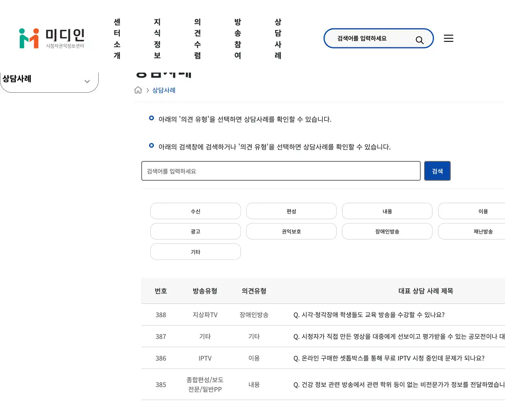Click the home icon in the breadcrumb

pos(138,90)
